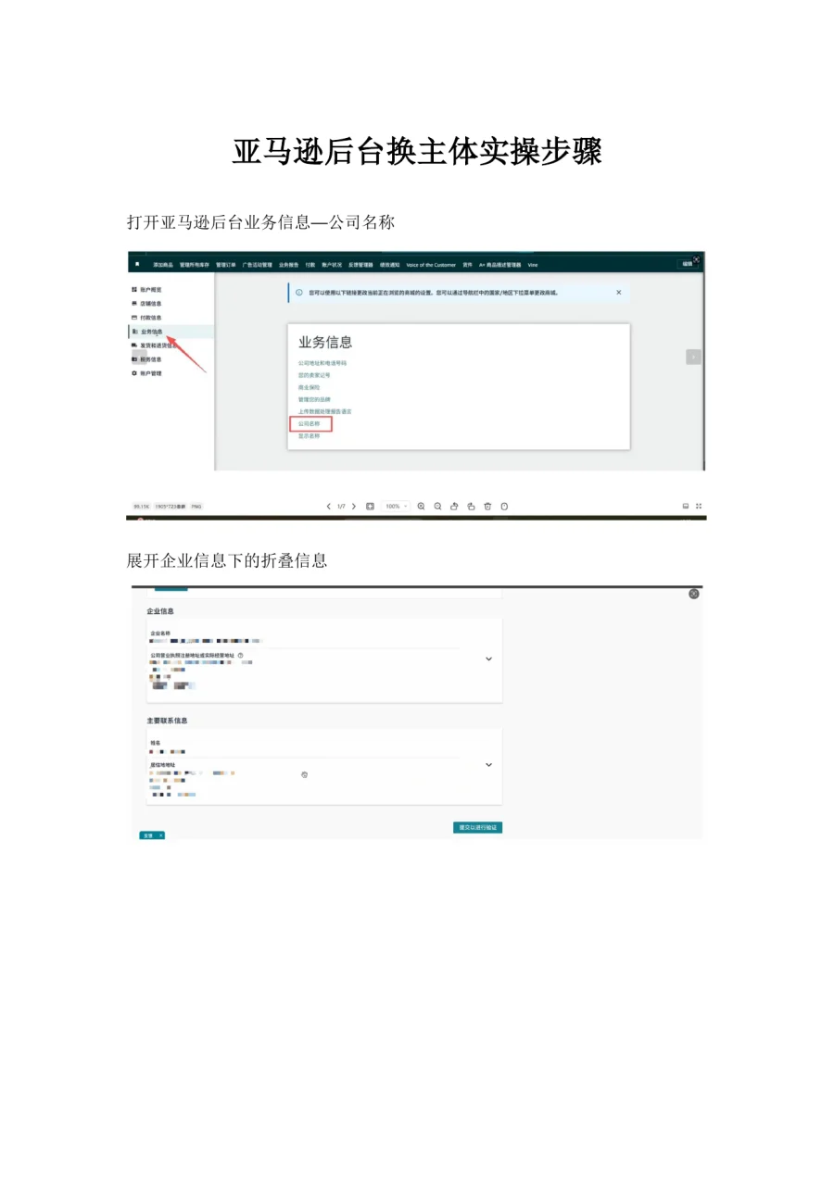Click the flag icon in the Amazon nav bar
The width and height of the screenshot is (834, 1179).
(x=137, y=264)
